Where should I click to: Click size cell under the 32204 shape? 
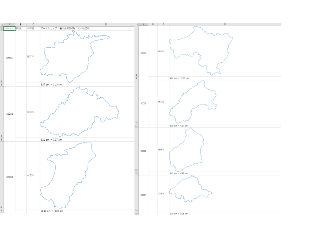tap(225, 78)
